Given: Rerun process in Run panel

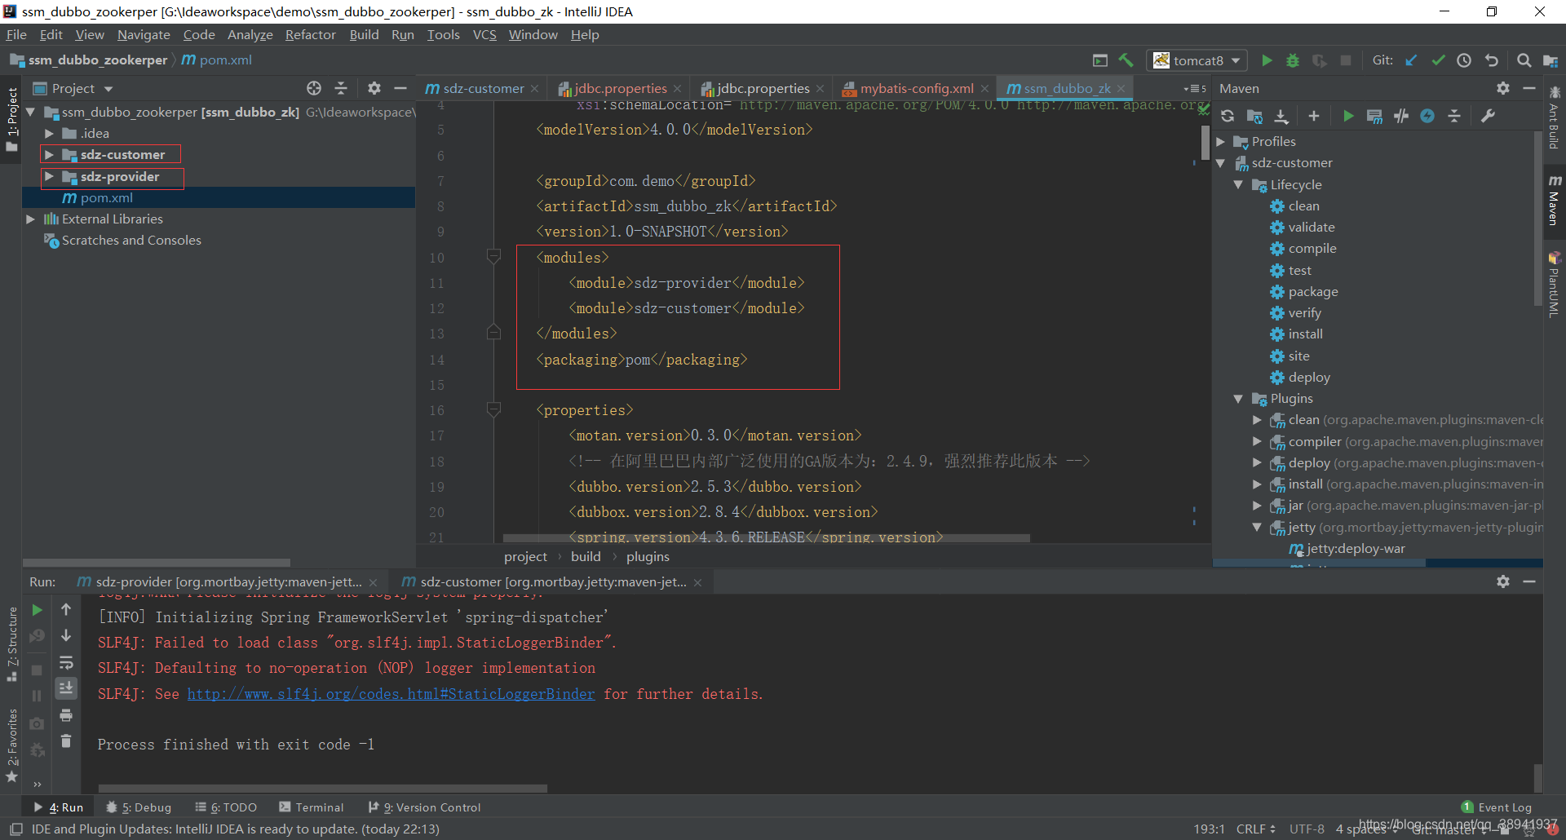Looking at the screenshot, I should click(37, 610).
